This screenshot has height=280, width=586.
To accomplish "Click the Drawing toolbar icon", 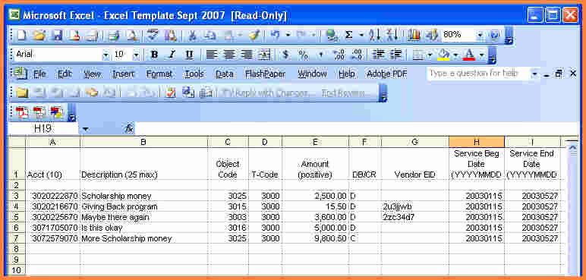I will point(431,35).
